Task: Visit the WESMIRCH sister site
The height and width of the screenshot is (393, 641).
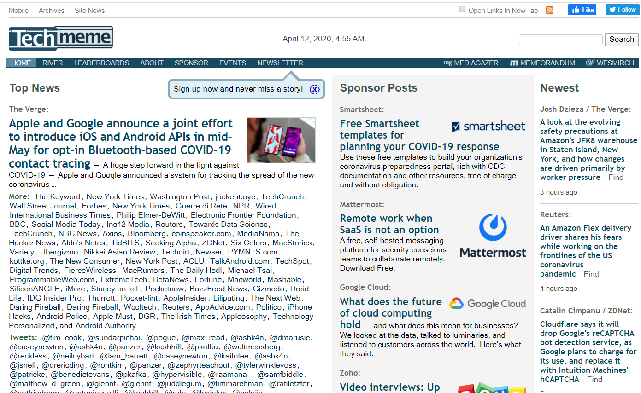Action: click(610, 63)
